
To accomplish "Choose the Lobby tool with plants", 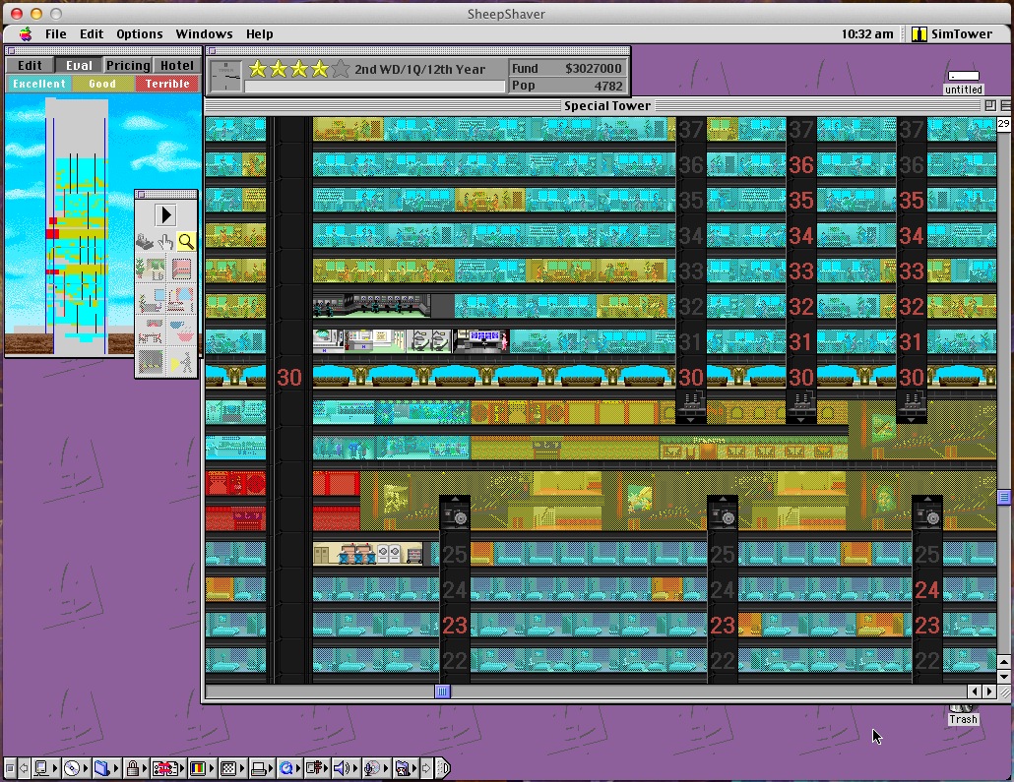I will click(151, 270).
